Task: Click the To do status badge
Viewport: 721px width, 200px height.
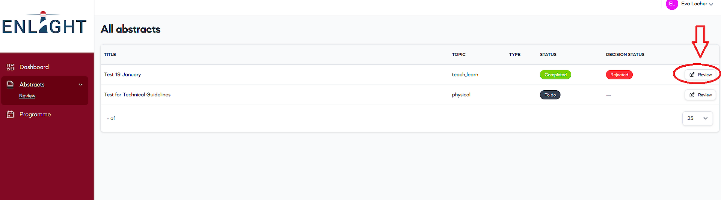Action: pos(550,95)
